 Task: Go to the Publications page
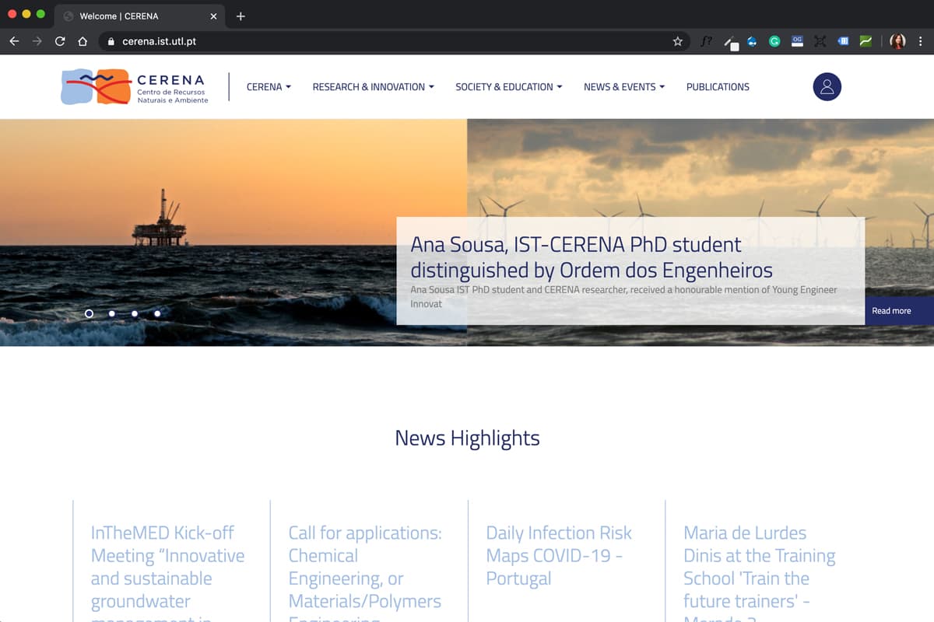tap(718, 87)
